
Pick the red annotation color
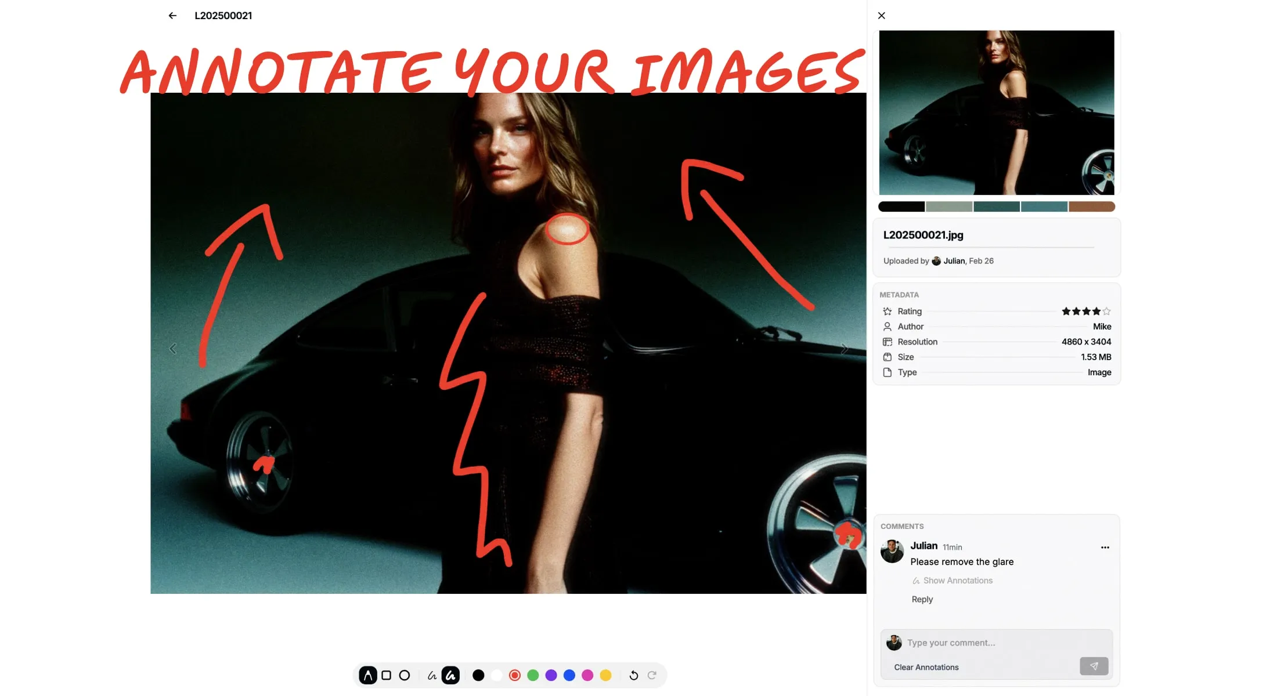pos(515,675)
